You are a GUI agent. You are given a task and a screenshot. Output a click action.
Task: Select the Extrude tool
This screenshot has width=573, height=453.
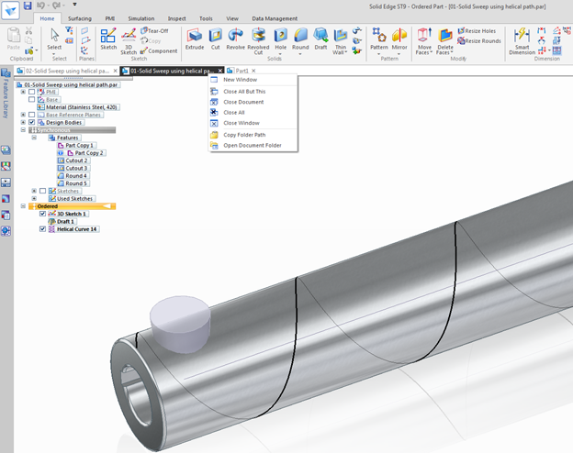tap(195, 39)
